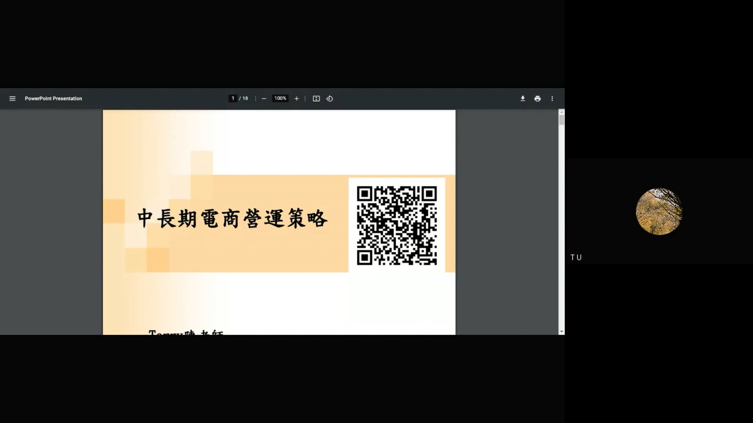The height and width of the screenshot is (423, 753).
Task: Click the fit to page icon
Action: [x=316, y=99]
